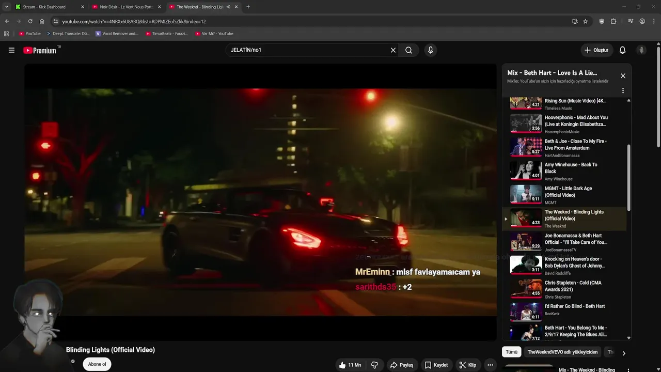This screenshot has width=661, height=372.
Task: Open the Chrome three-dot menu
Action: 654,21
